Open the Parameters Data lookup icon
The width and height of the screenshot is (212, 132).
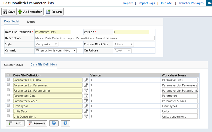[86, 96]
